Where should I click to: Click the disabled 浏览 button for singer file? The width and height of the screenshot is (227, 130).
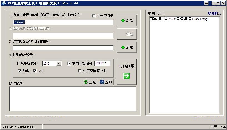[x=127, y=34]
